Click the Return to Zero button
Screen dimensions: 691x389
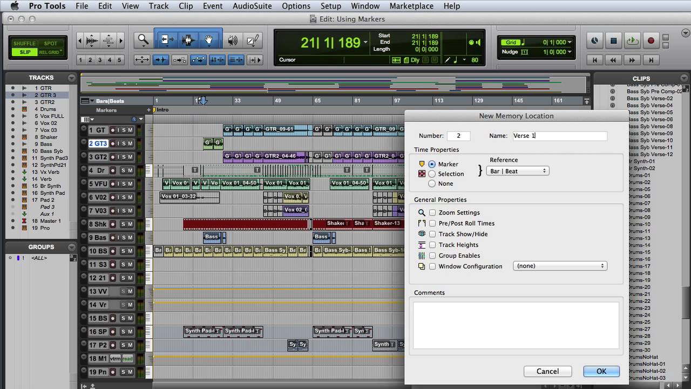click(594, 60)
